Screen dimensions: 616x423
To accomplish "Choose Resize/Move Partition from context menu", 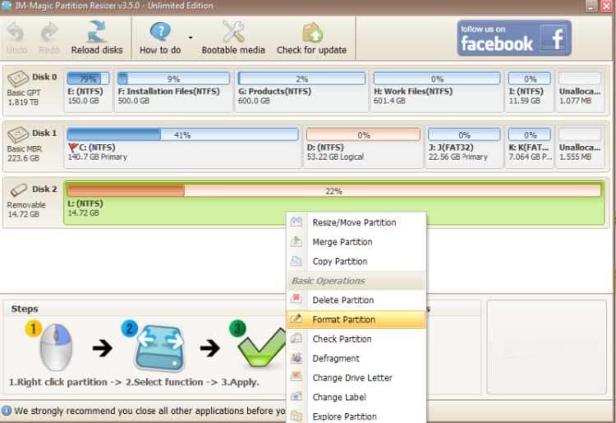I will 356,223.
